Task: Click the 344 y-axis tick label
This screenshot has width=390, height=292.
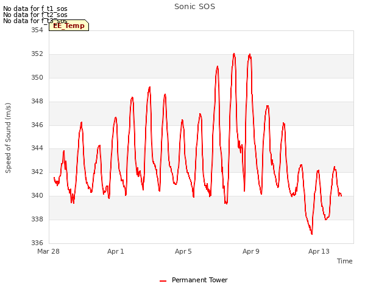Action: tap(37, 148)
